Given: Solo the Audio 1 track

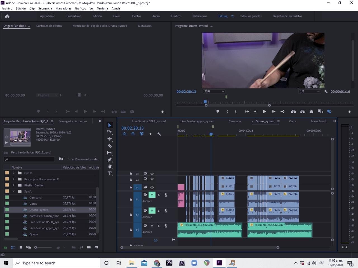Looking at the screenshot, I should [x=159, y=195].
